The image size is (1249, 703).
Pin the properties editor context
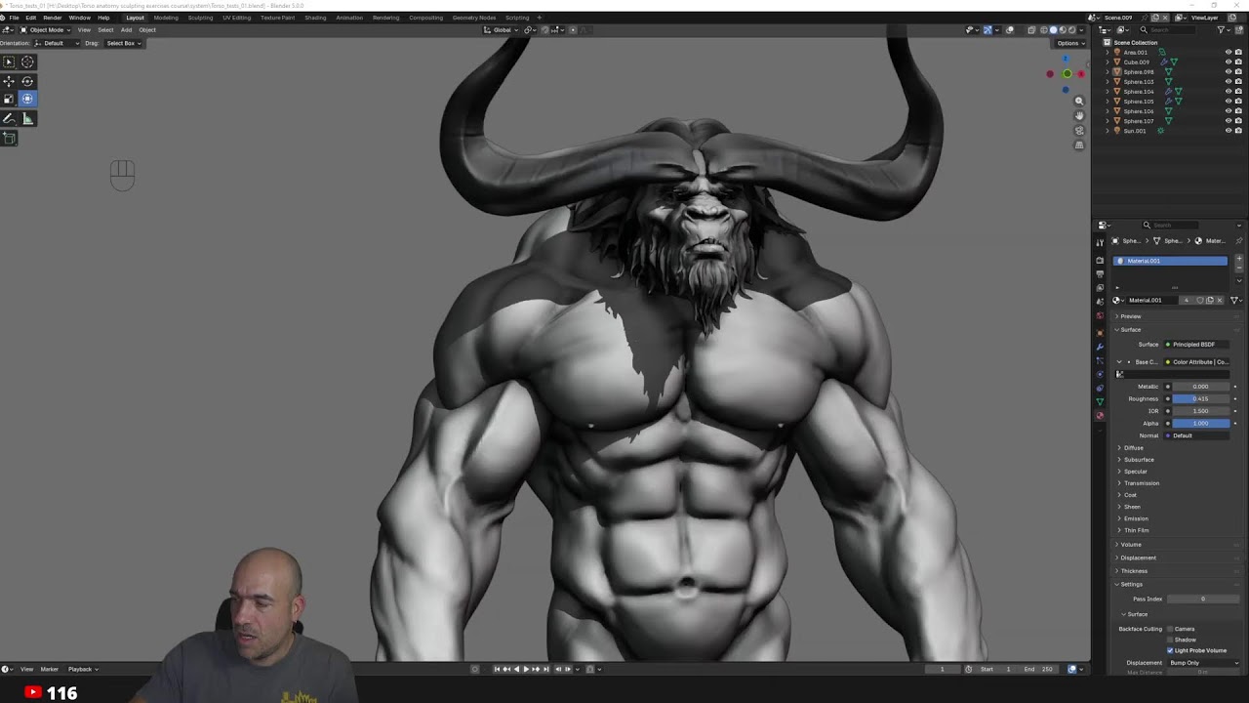point(1239,240)
